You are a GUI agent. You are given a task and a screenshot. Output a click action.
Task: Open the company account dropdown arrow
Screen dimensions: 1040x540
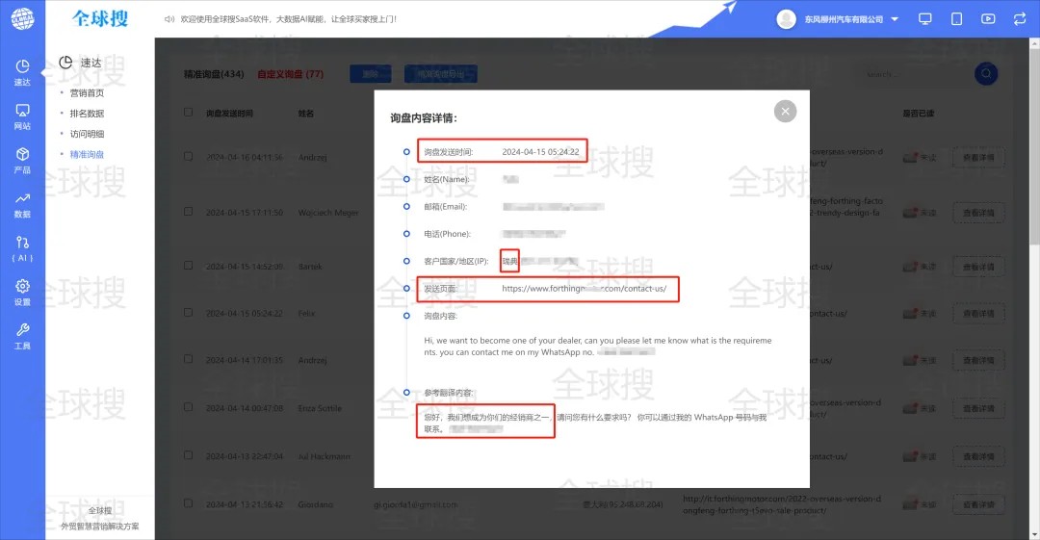coord(895,19)
